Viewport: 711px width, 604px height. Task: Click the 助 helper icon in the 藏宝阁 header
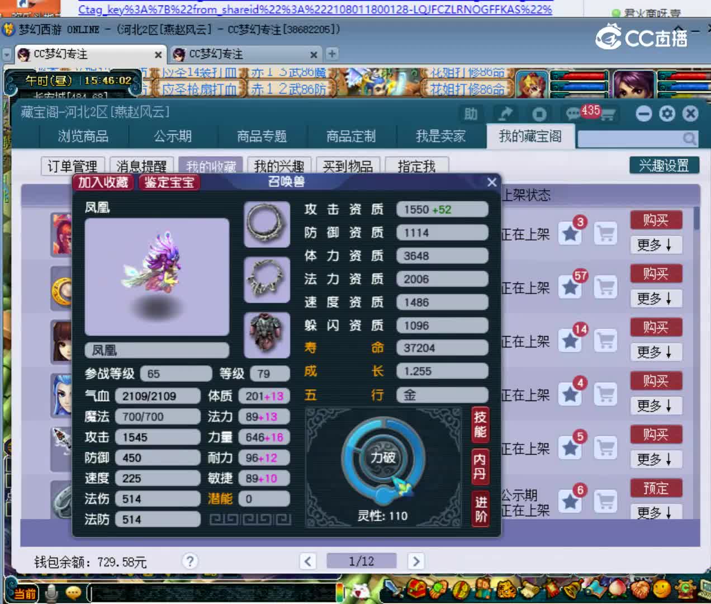coord(471,114)
